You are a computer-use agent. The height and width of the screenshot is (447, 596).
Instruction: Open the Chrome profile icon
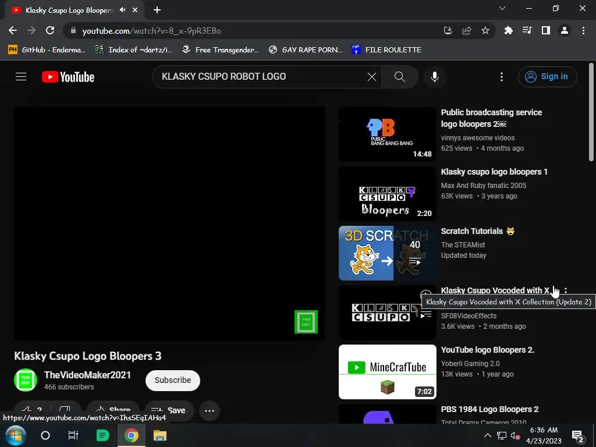point(565,30)
